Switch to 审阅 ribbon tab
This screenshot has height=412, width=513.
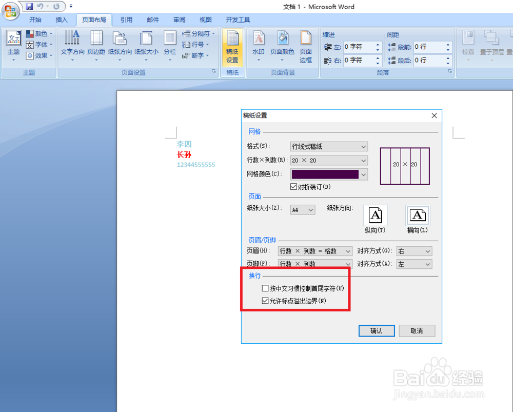(x=179, y=19)
